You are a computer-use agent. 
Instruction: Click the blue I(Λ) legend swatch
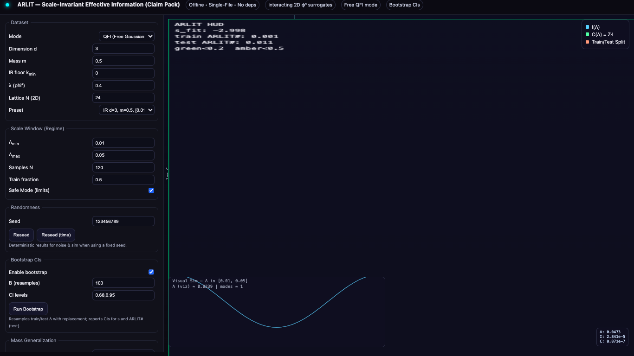[x=587, y=27]
